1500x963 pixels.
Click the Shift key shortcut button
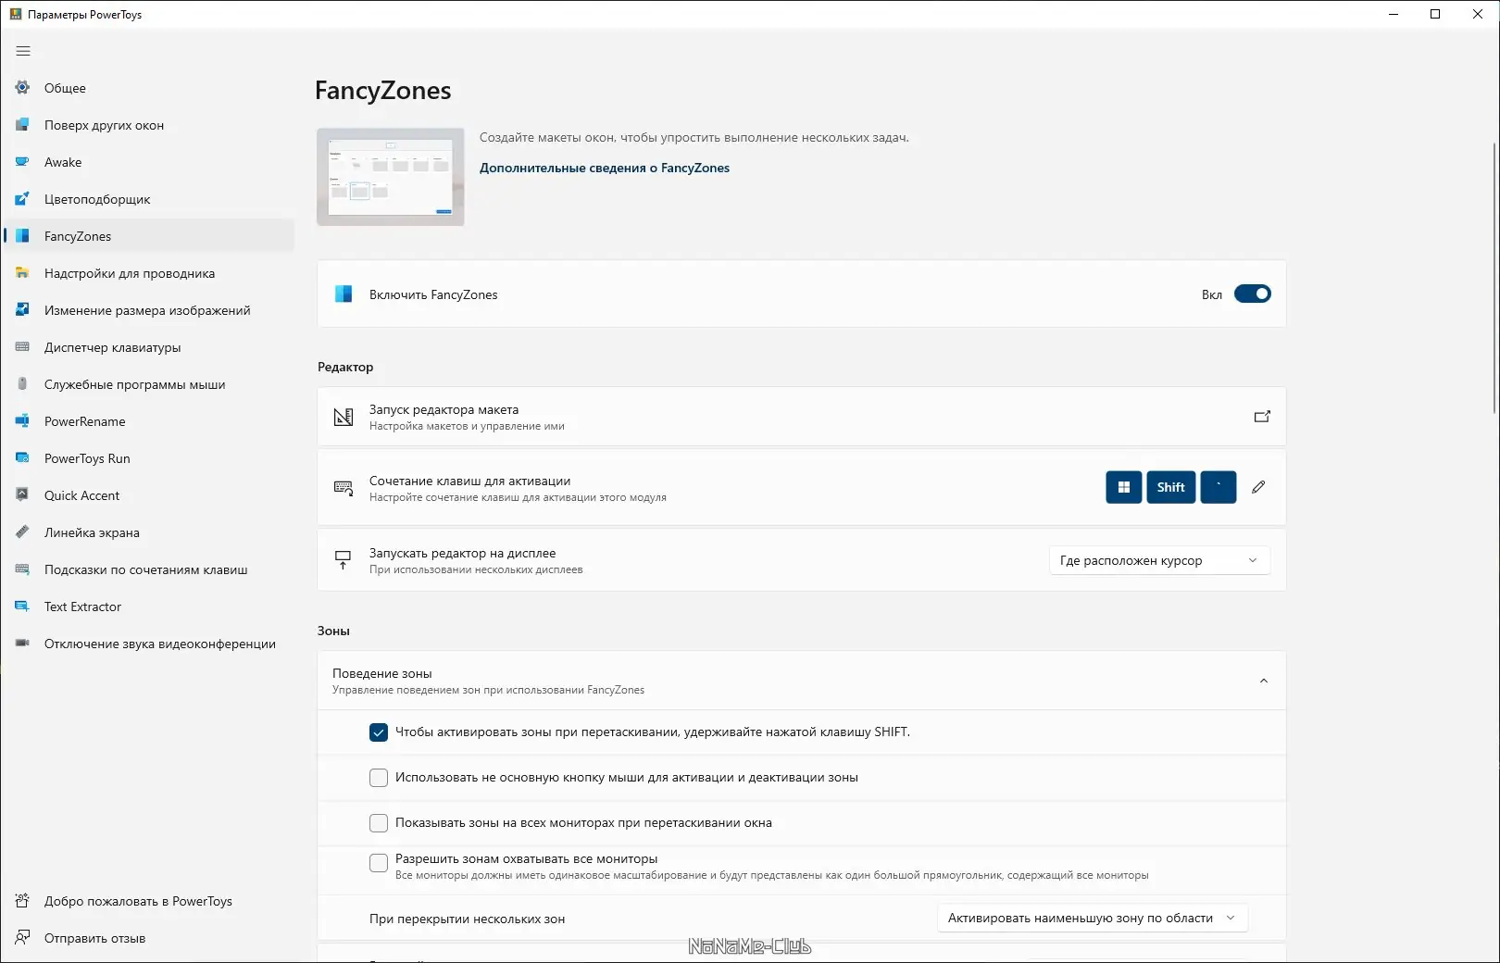(x=1170, y=487)
